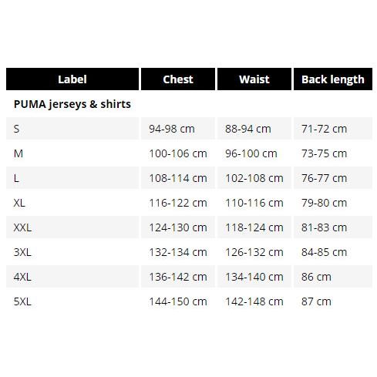The height and width of the screenshot is (377, 377).
Task: Click the L size row label
Action: (x=16, y=178)
